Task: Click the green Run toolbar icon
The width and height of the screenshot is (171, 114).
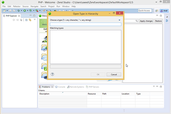Action: (25, 11)
